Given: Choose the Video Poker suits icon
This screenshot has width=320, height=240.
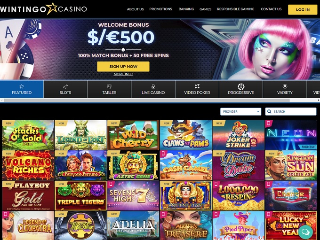Looking at the screenshot, I should [x=197, y=86].
